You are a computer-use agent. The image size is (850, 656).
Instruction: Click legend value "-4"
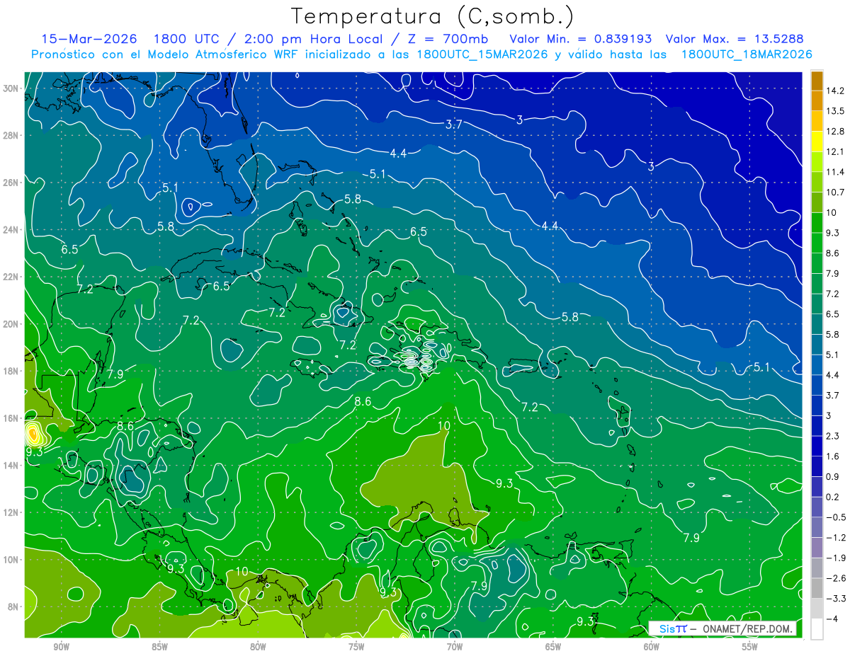point(833,618)
